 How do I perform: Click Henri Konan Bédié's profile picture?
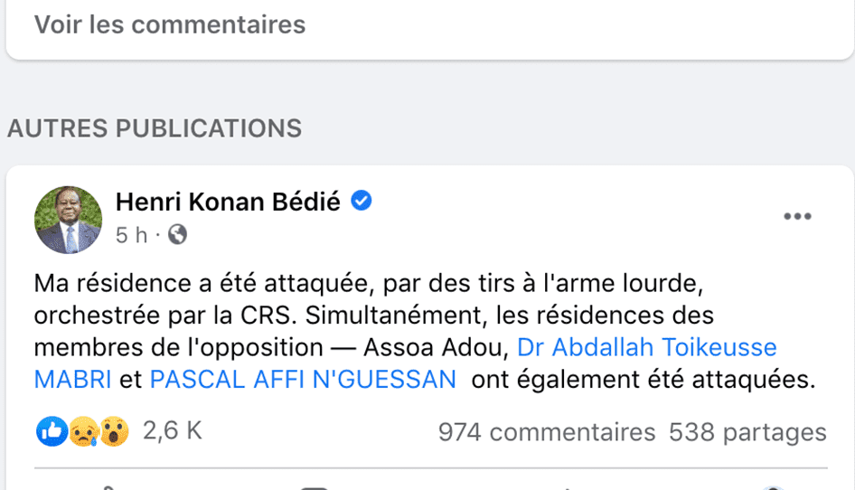click(x=68, y=220)
